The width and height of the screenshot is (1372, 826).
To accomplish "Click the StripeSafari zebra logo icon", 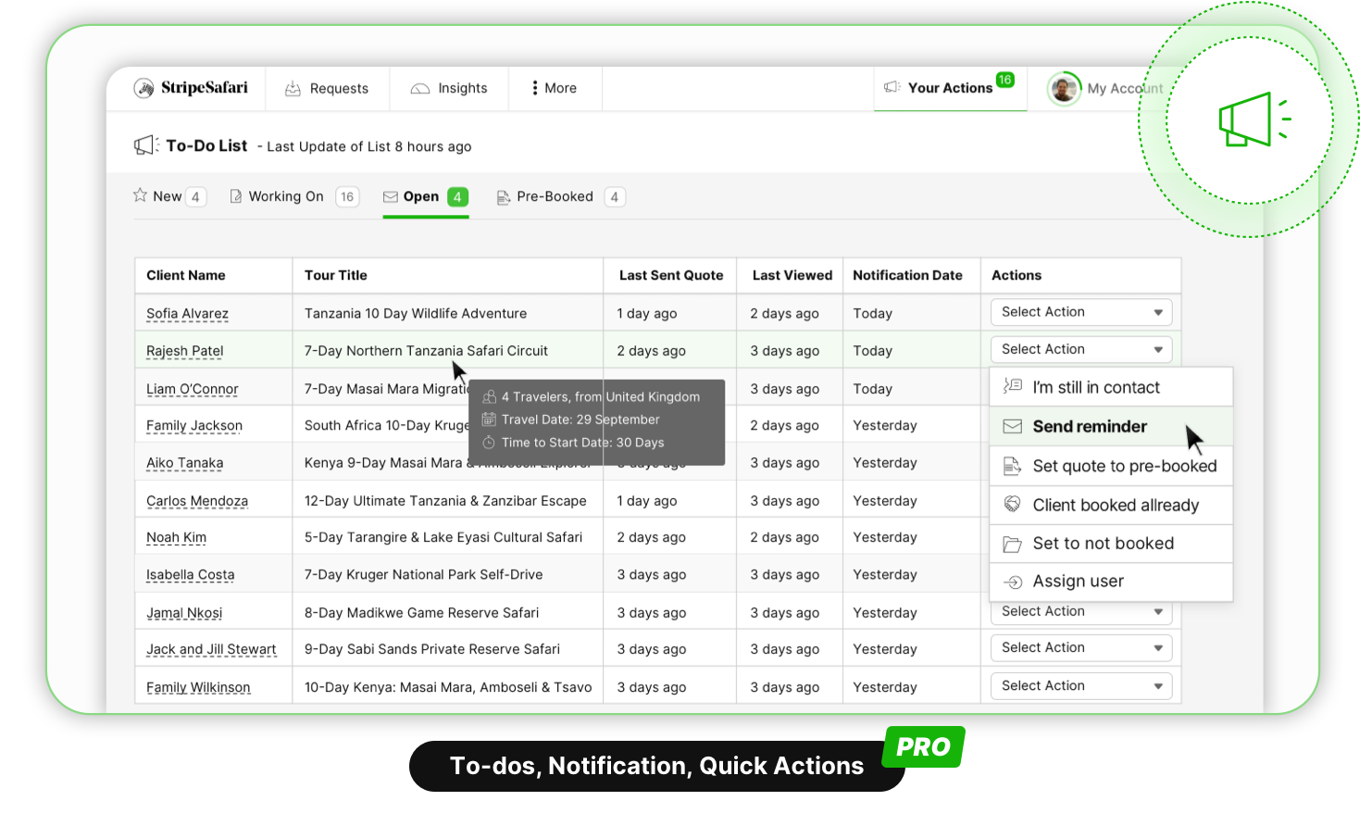I will 143,88.
